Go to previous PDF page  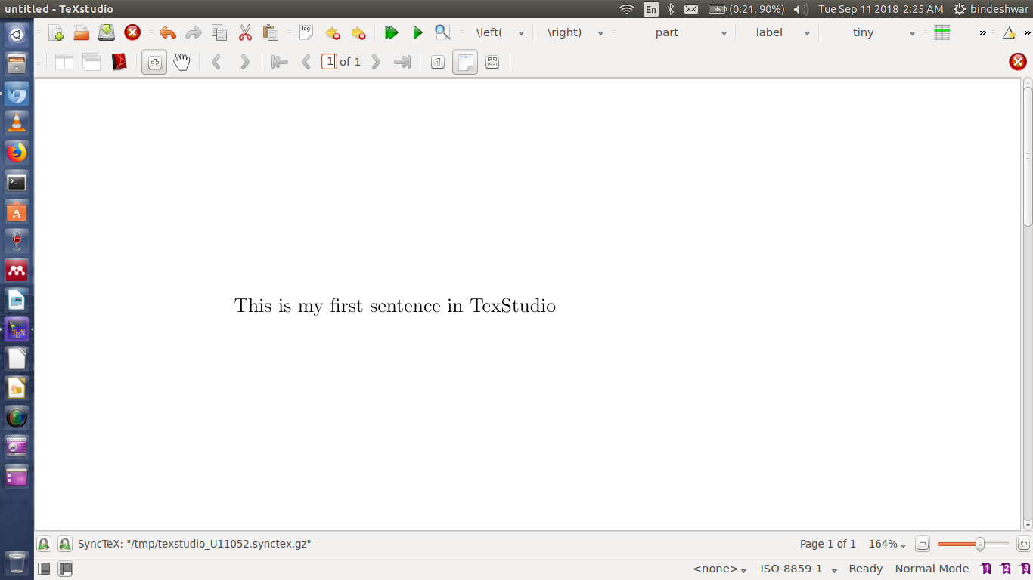306,62
